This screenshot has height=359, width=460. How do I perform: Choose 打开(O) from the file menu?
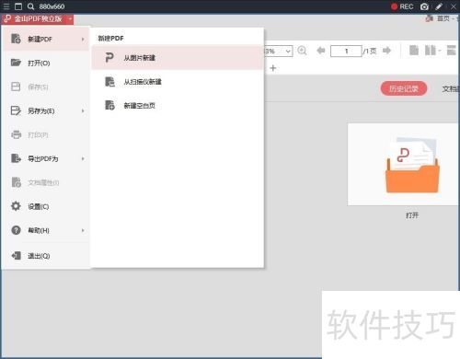pyautogui.click(x=47, y=63)
